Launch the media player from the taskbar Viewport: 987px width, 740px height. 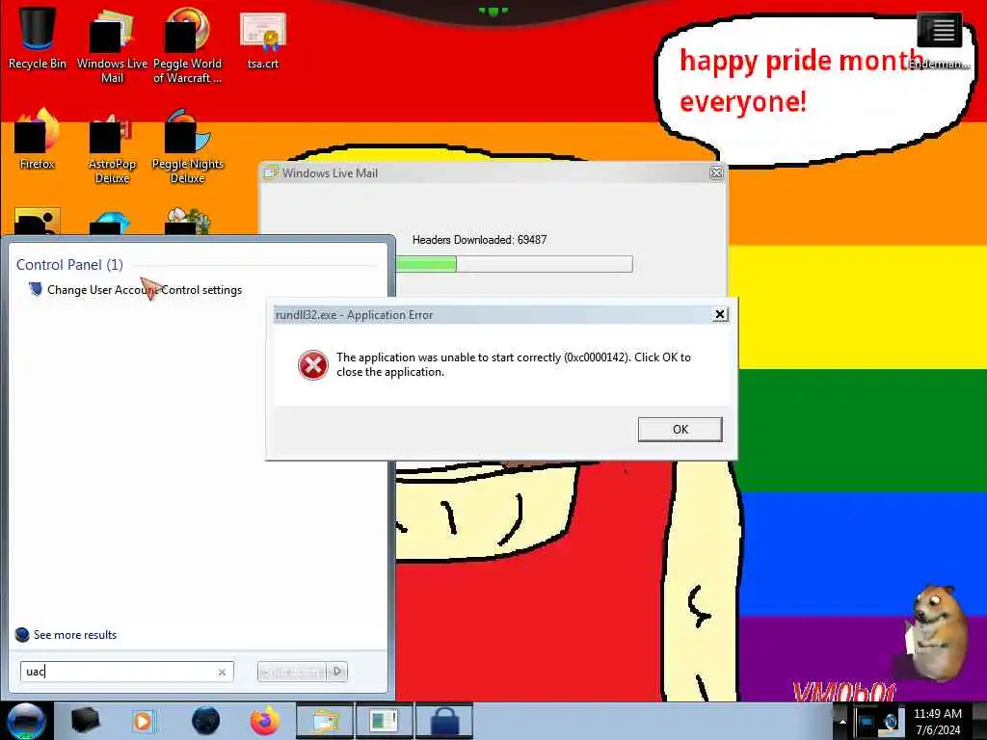pyautogui.click(x=145, y=721)
